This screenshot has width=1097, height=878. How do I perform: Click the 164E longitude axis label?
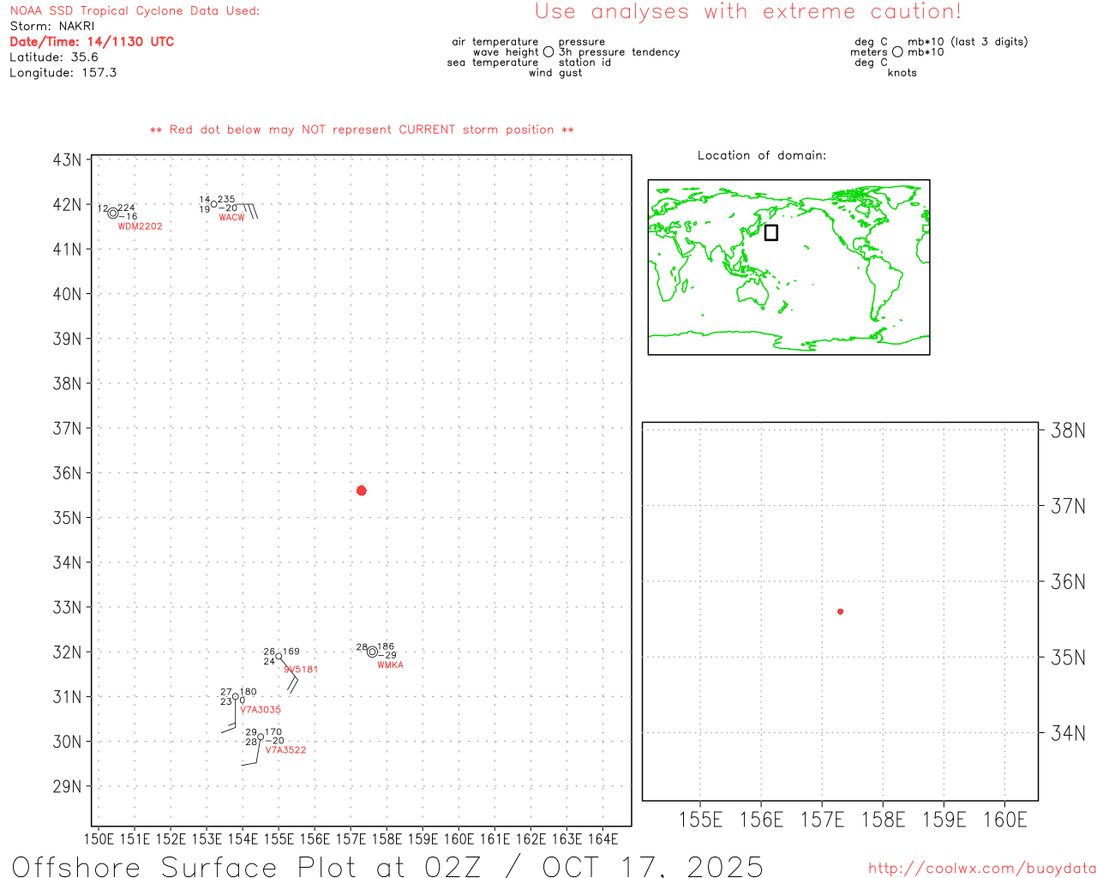[603, 839]
